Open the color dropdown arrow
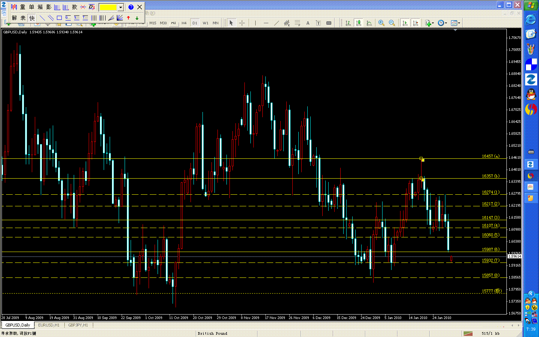Screen dimensions: 539x337 pyautogui.click(x=121, y=7)
